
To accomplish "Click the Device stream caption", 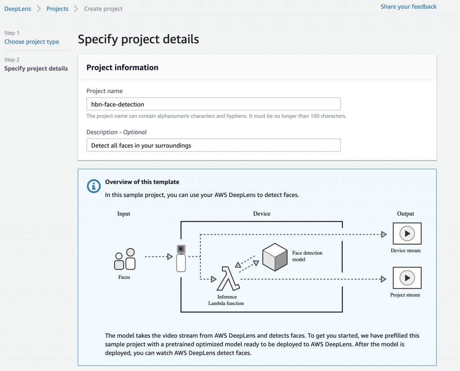I will [406, 250].
